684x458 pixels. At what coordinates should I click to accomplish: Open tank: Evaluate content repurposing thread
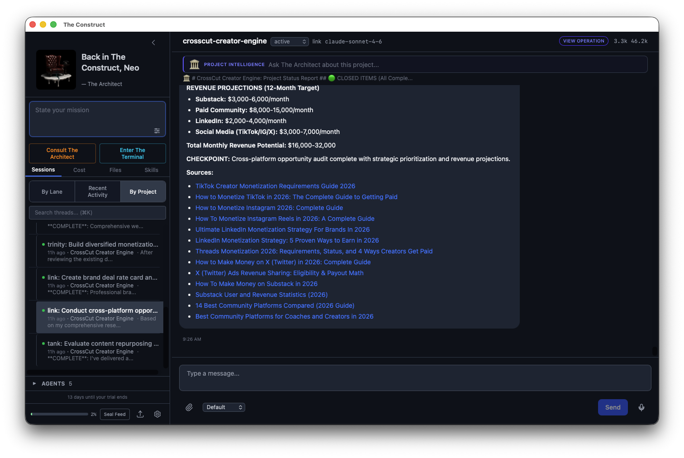100,350
